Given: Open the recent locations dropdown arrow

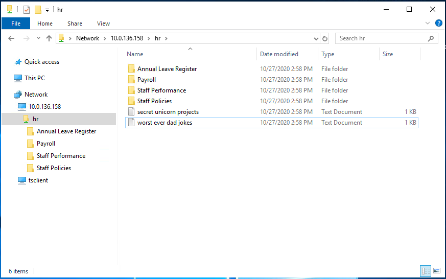Looking at the screenshot, I should [38, 38].
